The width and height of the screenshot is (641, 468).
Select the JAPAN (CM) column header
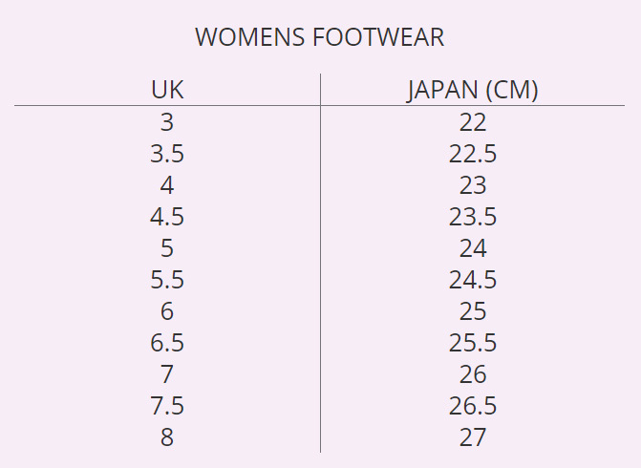473,90
